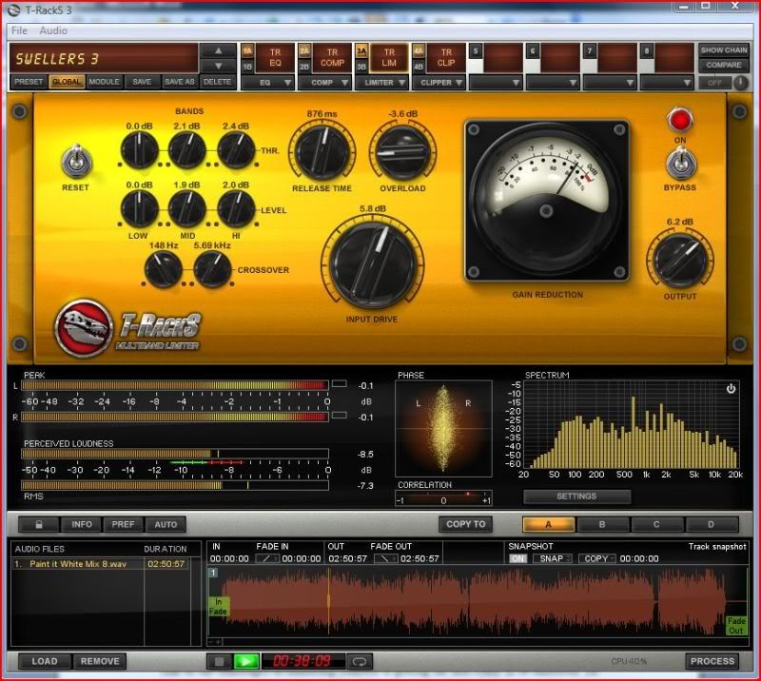Start playback with the green play button
Screen dimensions: 761x681
coord(246,661)
